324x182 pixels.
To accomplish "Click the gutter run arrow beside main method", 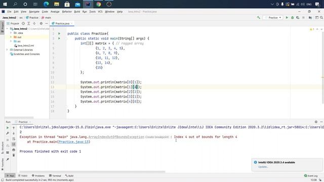I will coord(59,38).
